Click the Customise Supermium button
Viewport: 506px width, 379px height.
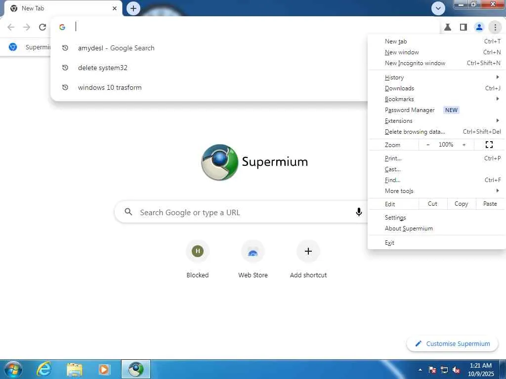[452, 343]
